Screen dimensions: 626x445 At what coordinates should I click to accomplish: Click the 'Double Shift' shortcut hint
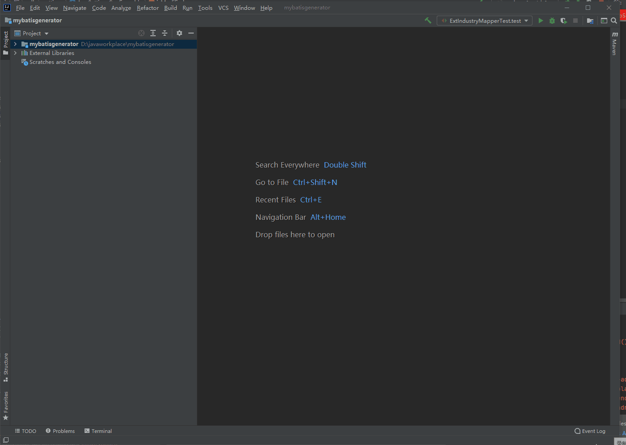[345, 165]
